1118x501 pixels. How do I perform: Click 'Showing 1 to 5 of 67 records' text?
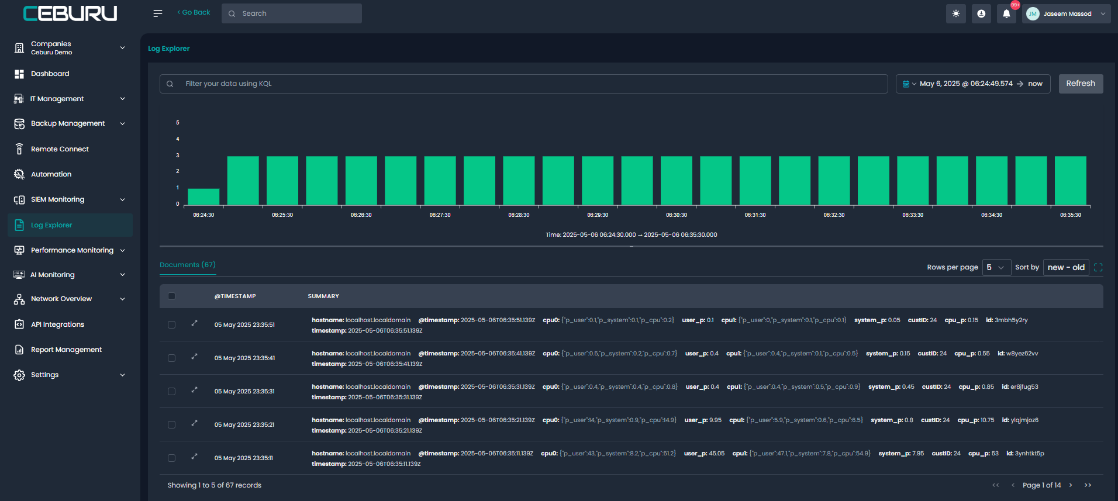click(x=215, y=485)
